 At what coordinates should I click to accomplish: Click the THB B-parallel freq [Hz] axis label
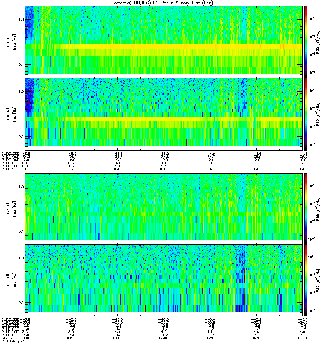tap(15, 114)
